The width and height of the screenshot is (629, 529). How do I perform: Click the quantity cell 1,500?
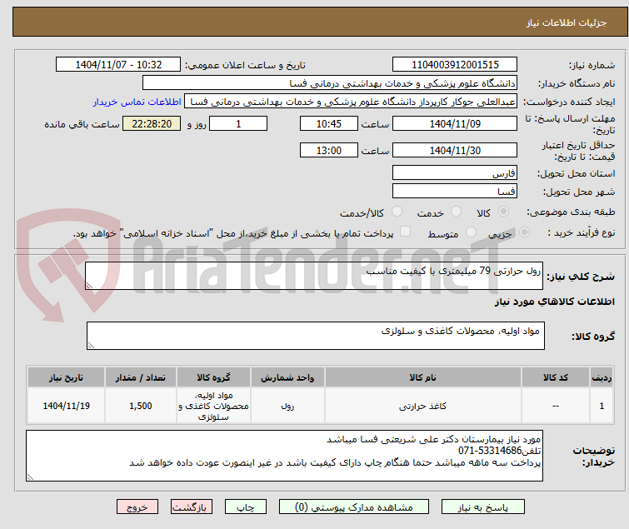(141, 406)
